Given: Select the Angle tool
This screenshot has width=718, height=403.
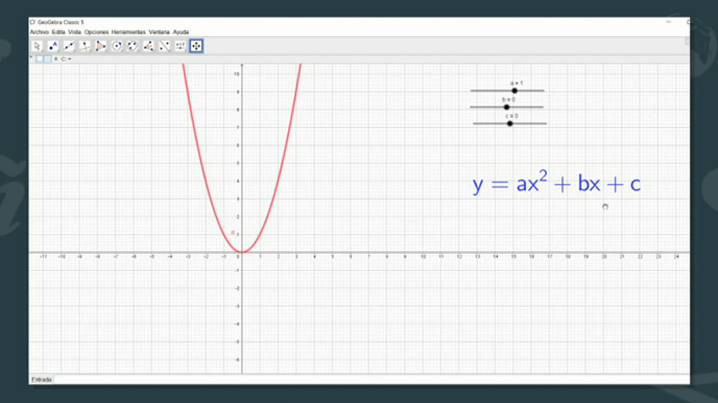Looking at the screenshot, I should coord(149,46).
